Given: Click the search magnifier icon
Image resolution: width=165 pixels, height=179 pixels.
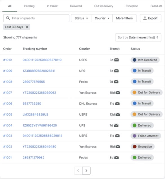Looking at the screenshot, I should point(8,18).
